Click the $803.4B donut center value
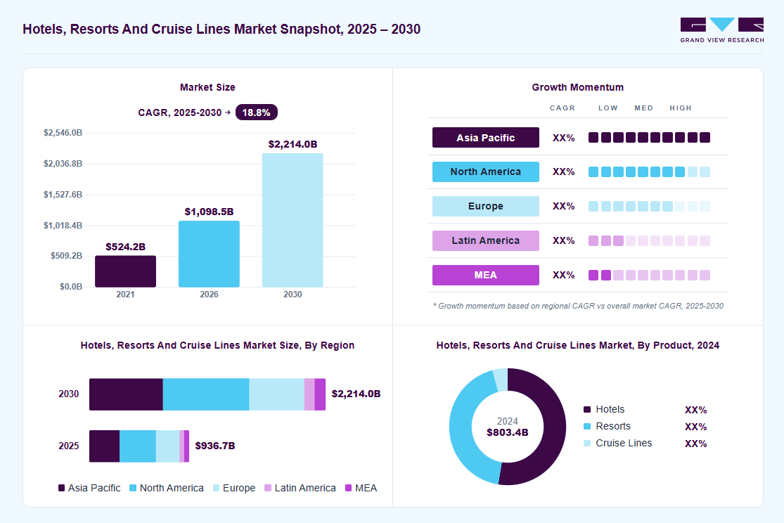This screenshot has width=784, height=523. click(508, 432)
